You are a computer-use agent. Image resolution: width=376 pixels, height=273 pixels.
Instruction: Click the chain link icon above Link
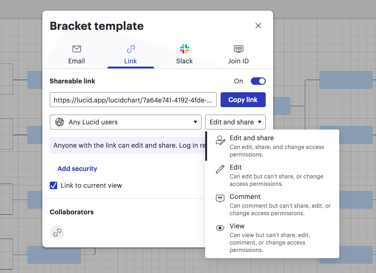point(131,49)
